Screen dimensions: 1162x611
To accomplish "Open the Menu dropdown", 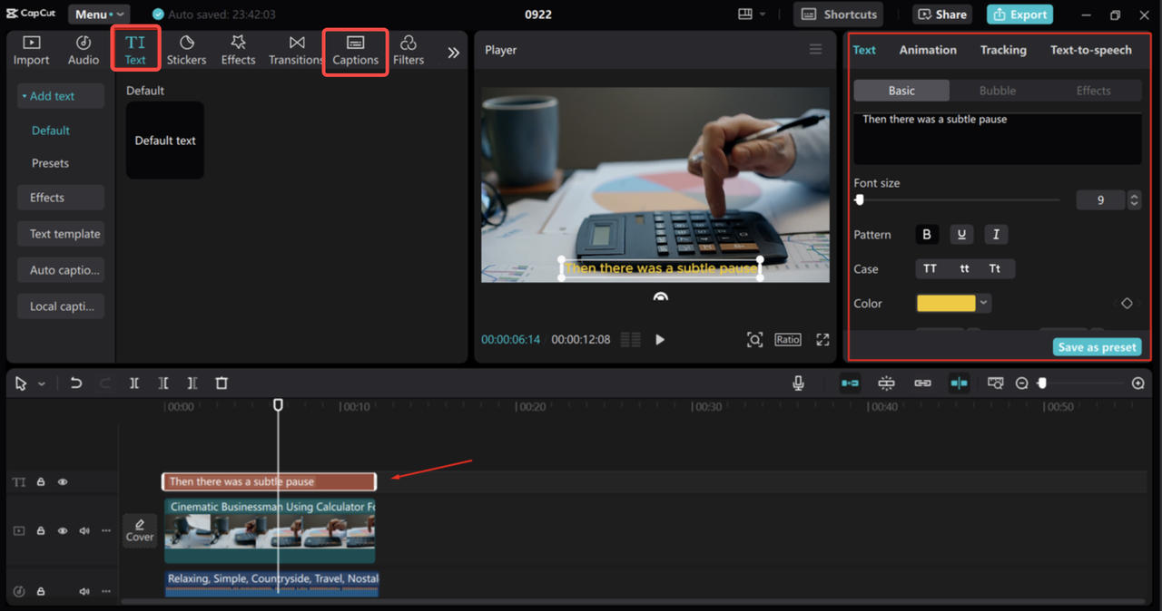I will pyautogui.click(x=98, y=15).
